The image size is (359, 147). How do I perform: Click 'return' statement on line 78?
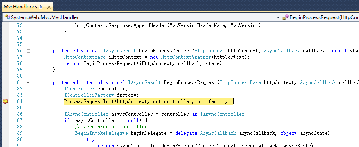73,63
